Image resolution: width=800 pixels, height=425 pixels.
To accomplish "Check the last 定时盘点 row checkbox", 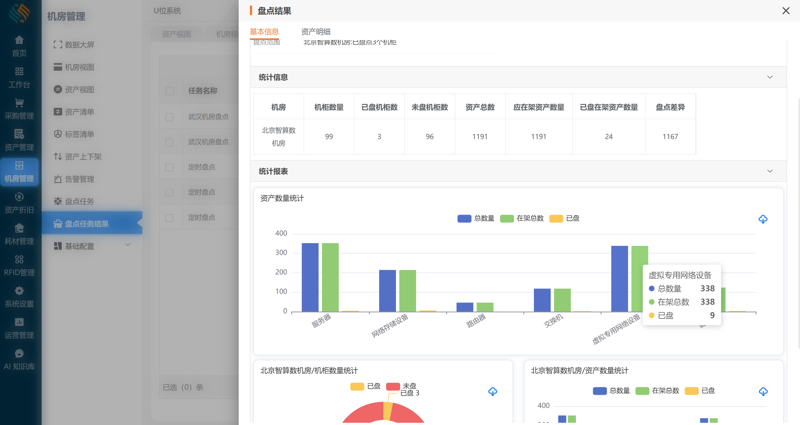I will (x=170, y=218).
